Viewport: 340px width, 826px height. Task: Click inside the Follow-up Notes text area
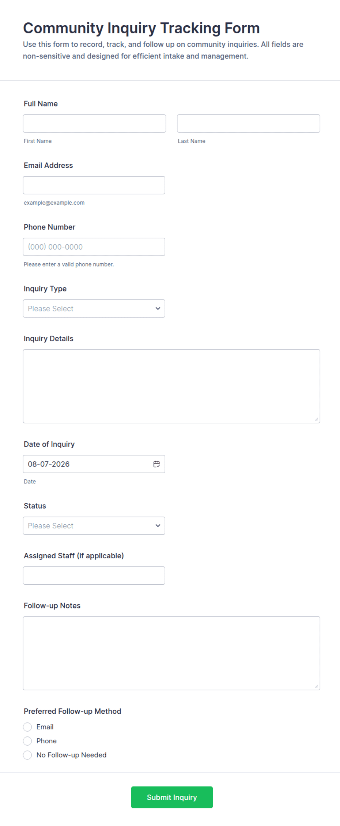171,653
